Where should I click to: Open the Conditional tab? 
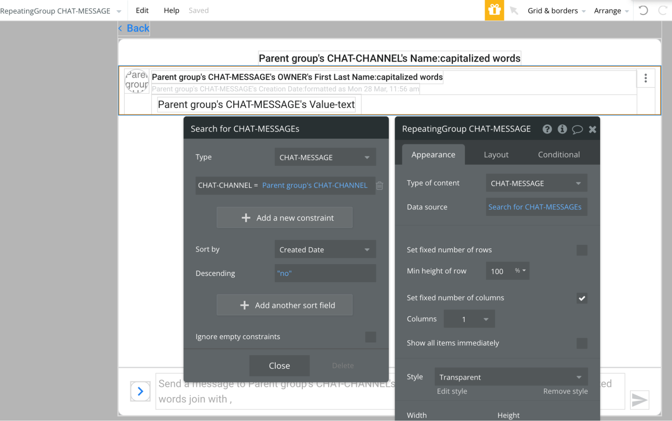click(559, 155)
